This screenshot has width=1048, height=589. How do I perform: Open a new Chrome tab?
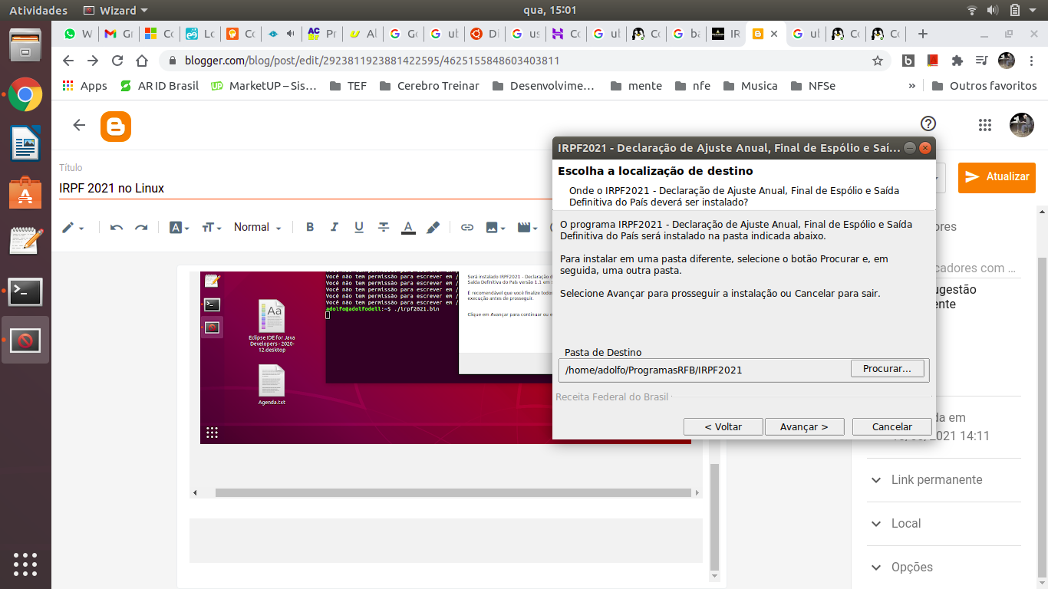tap(923, 34)
